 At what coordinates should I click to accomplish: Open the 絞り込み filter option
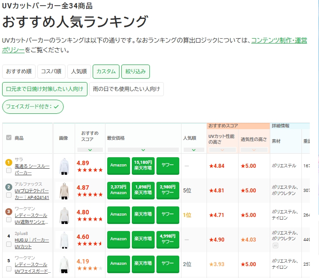coord(135,72)
